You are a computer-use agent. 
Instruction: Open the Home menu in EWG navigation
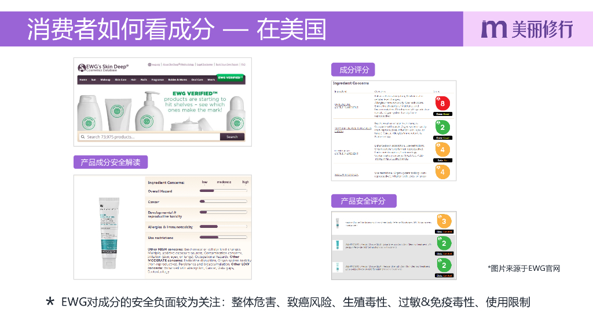pyautogui.click(x=83, y=80)
